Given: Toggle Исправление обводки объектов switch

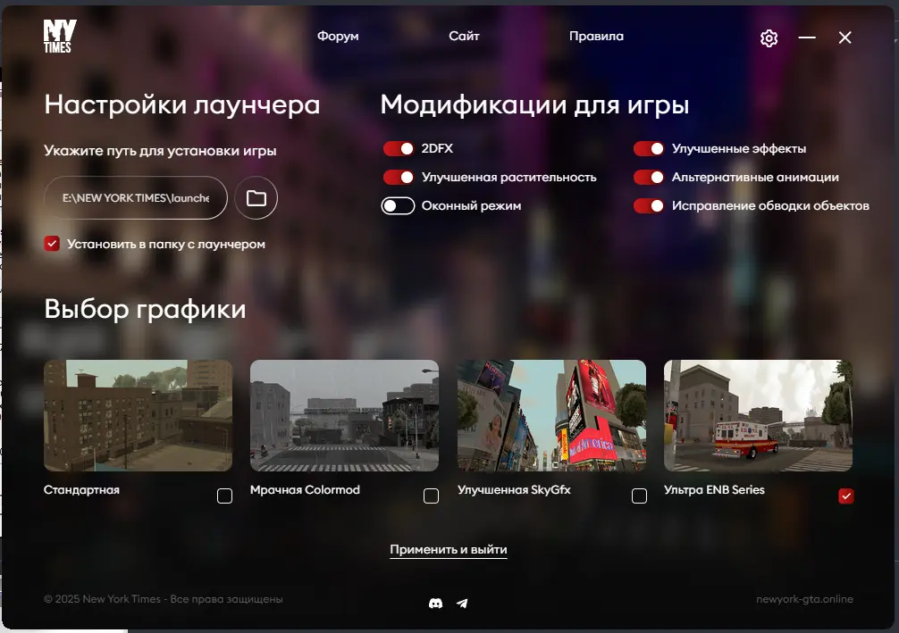Looking at the screenshot, I should click(x=649, y=206).
